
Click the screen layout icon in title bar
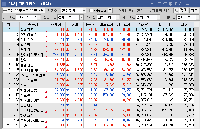click(x=159, y=4)
